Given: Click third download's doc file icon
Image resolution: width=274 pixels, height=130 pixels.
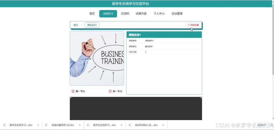Looking at the screenshot, I should click(x=88, y=125).
